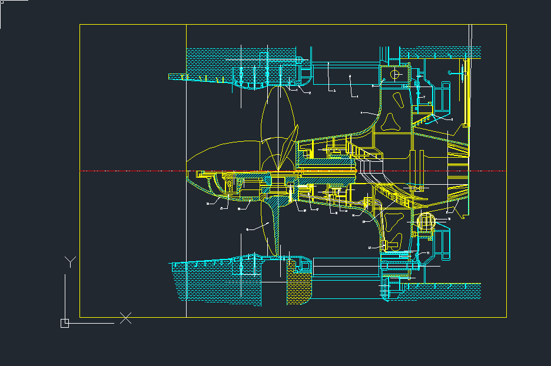Select the lower-right cyan hatched strip
Viewport: 551px width, 366px height.
(x=447, y=290)
